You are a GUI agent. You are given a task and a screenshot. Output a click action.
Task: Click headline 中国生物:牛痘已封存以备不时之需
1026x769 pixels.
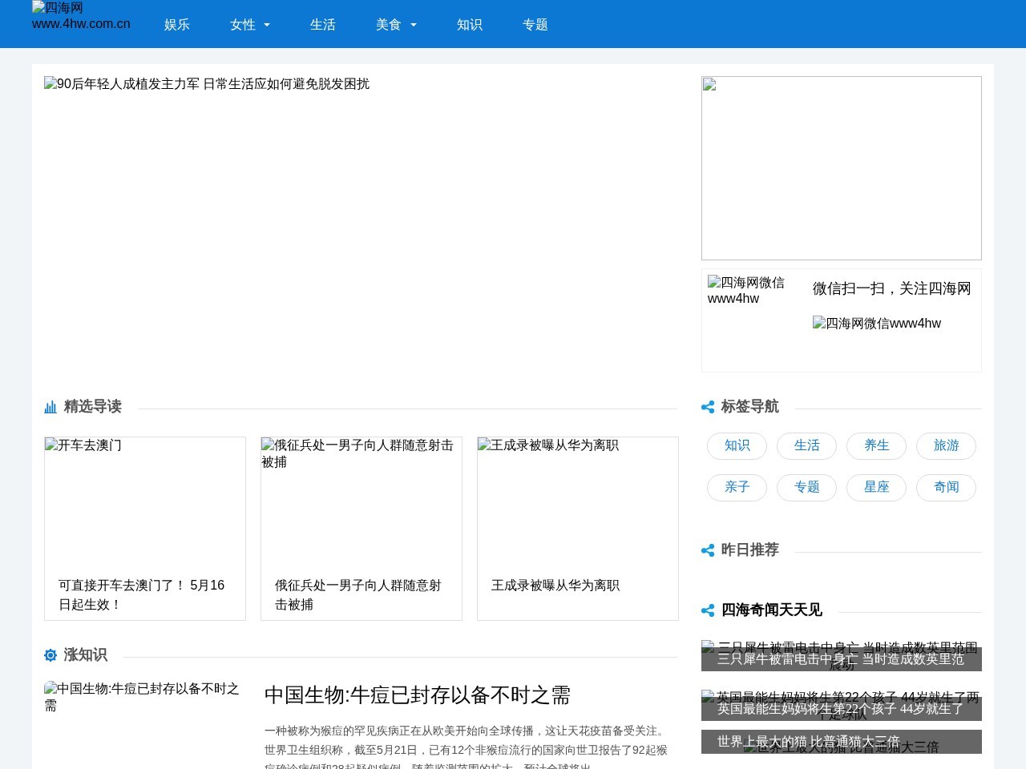[x=418, y=696]
